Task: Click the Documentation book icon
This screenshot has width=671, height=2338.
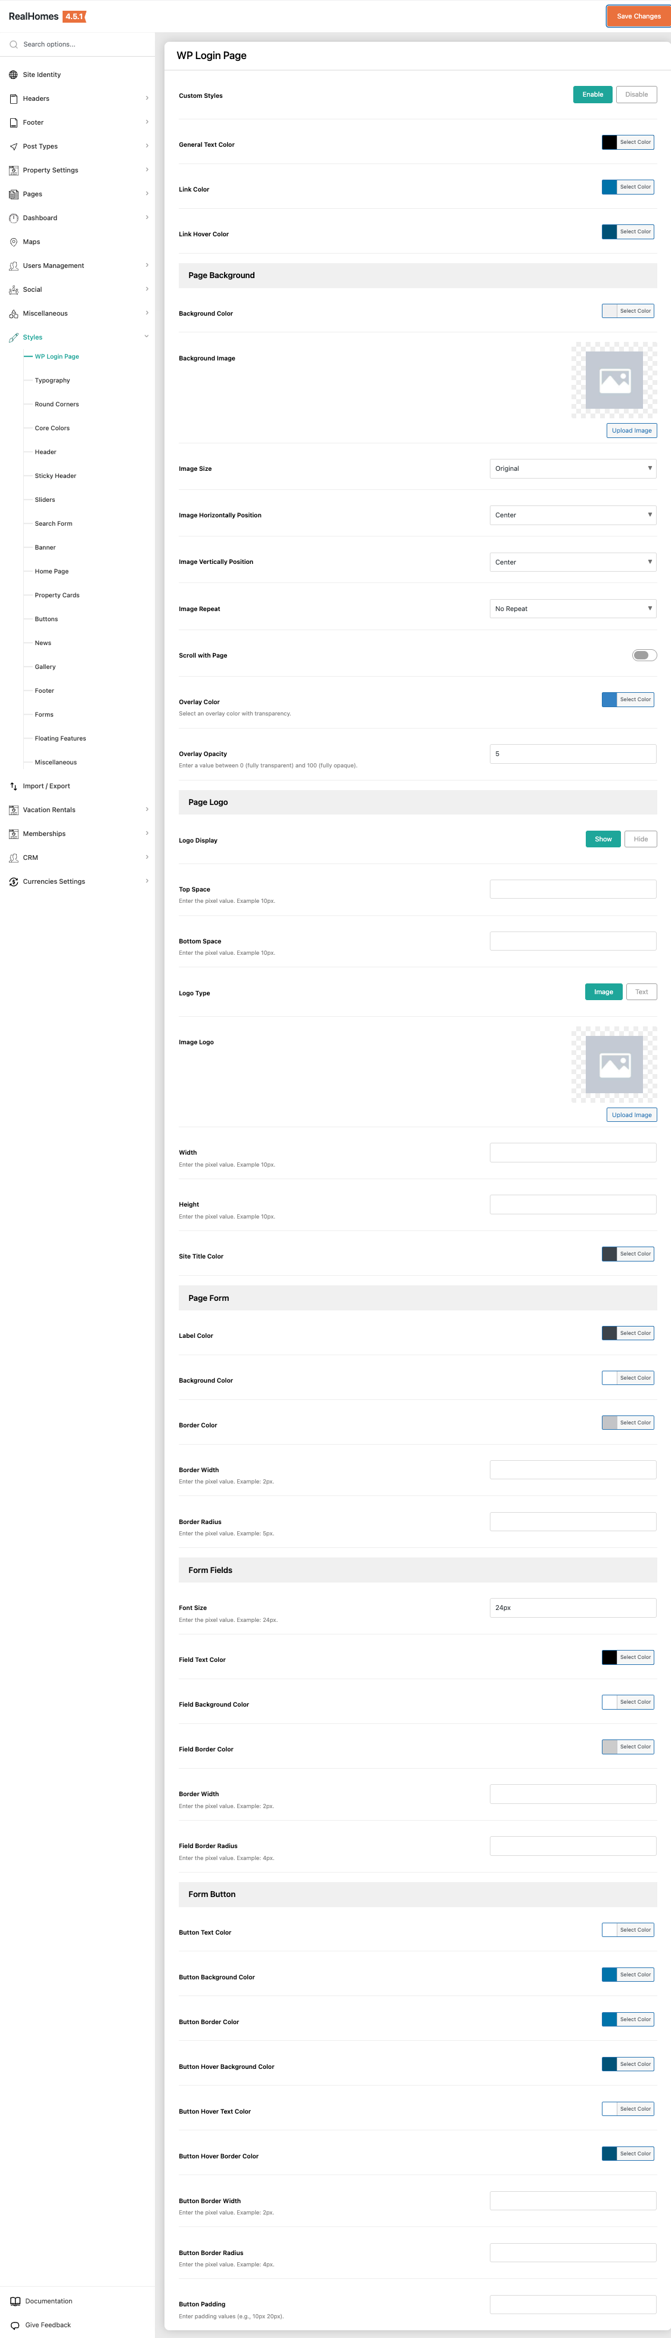Action: click(x=14, y=2301)
